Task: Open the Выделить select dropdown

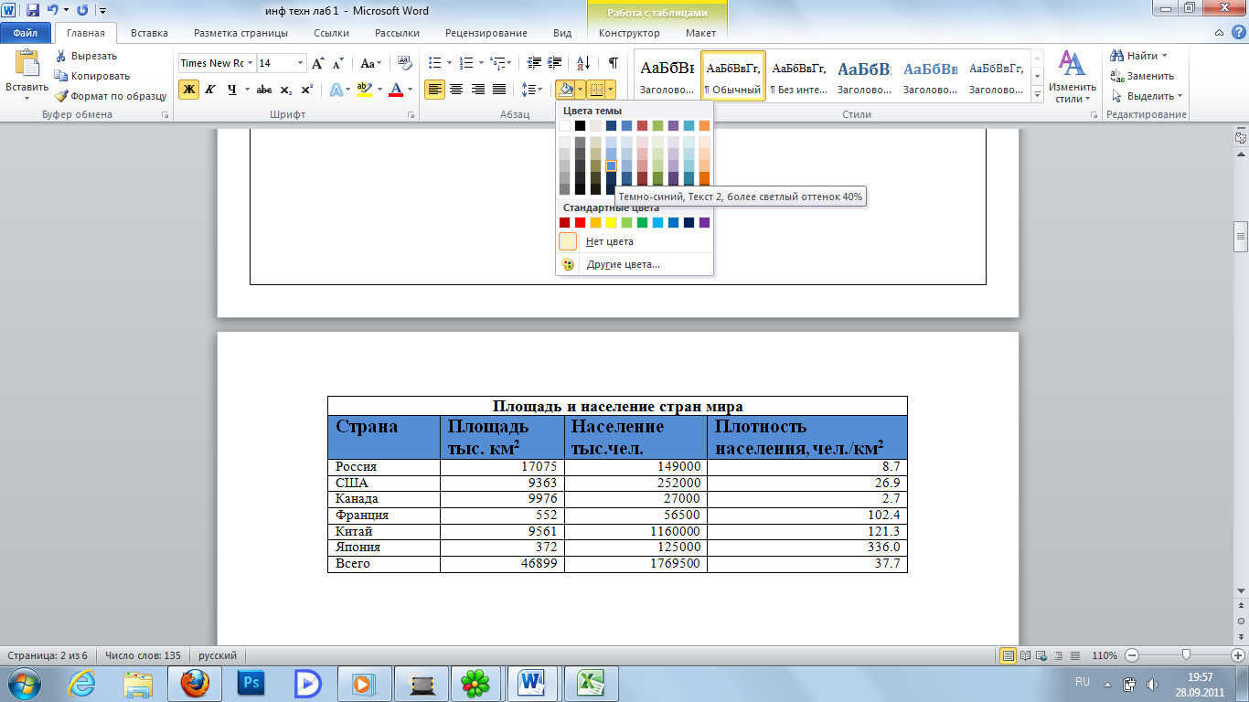Action: click(x=1147, y=96)
